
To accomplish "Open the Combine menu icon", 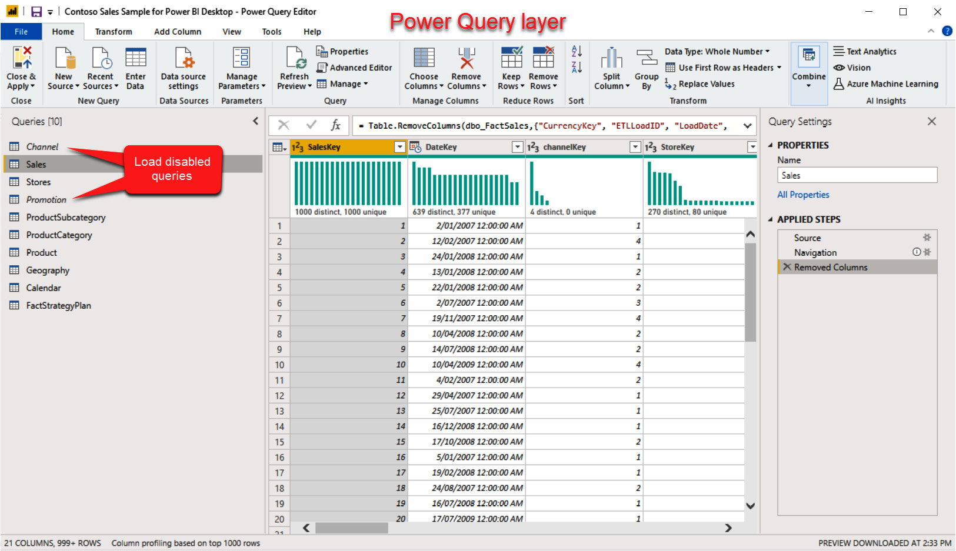I will point(809,56).
